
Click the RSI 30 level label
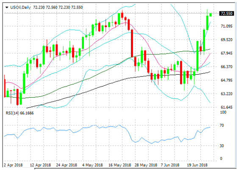222,146
